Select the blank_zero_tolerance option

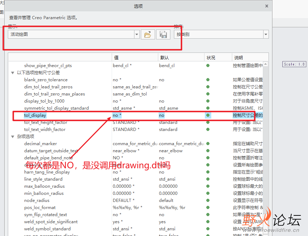pos(46,80)
